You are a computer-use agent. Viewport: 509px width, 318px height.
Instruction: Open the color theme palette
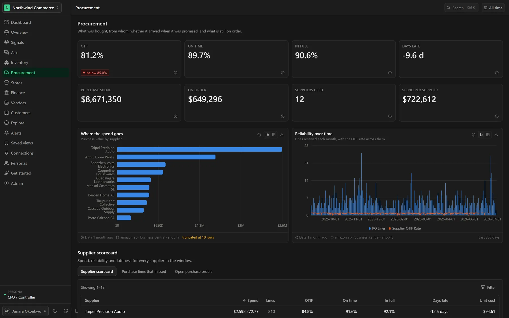point(66,311)
